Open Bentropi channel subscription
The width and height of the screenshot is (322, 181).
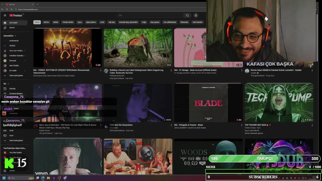coord(15,61)
